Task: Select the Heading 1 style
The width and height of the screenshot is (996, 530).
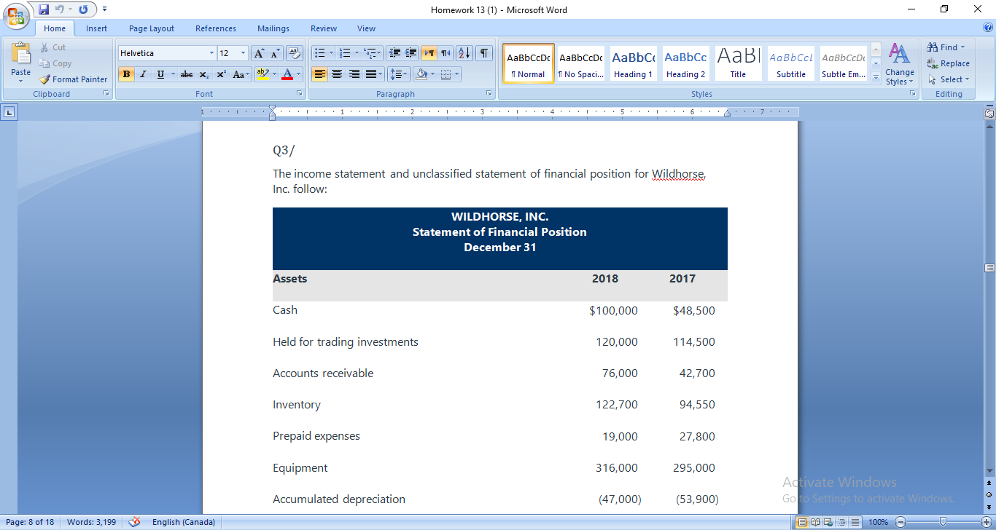Action: [633, 63]
